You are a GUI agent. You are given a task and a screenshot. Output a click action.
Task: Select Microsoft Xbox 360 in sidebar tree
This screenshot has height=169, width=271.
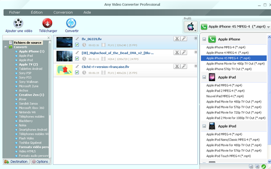32,108
